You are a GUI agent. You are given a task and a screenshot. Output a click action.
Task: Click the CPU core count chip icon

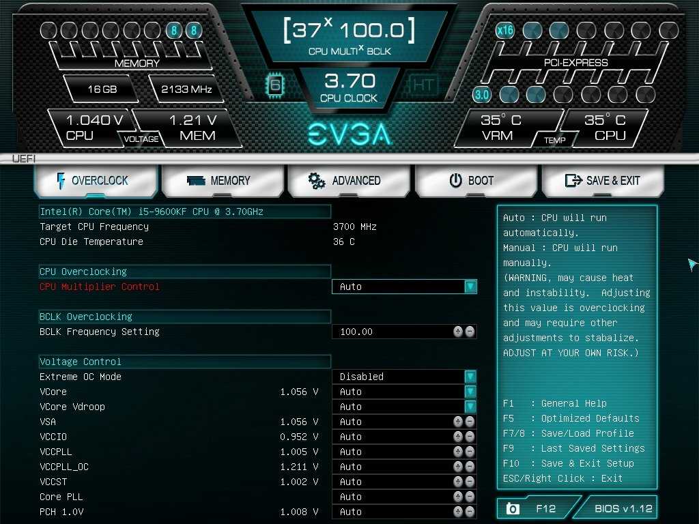[x=274, y=85]
